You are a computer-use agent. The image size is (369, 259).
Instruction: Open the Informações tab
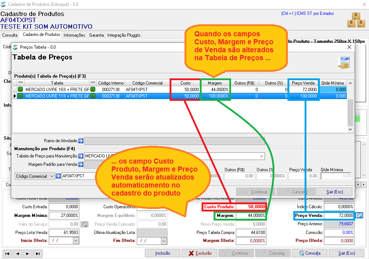pyautogui.click(x=74, y=35)
